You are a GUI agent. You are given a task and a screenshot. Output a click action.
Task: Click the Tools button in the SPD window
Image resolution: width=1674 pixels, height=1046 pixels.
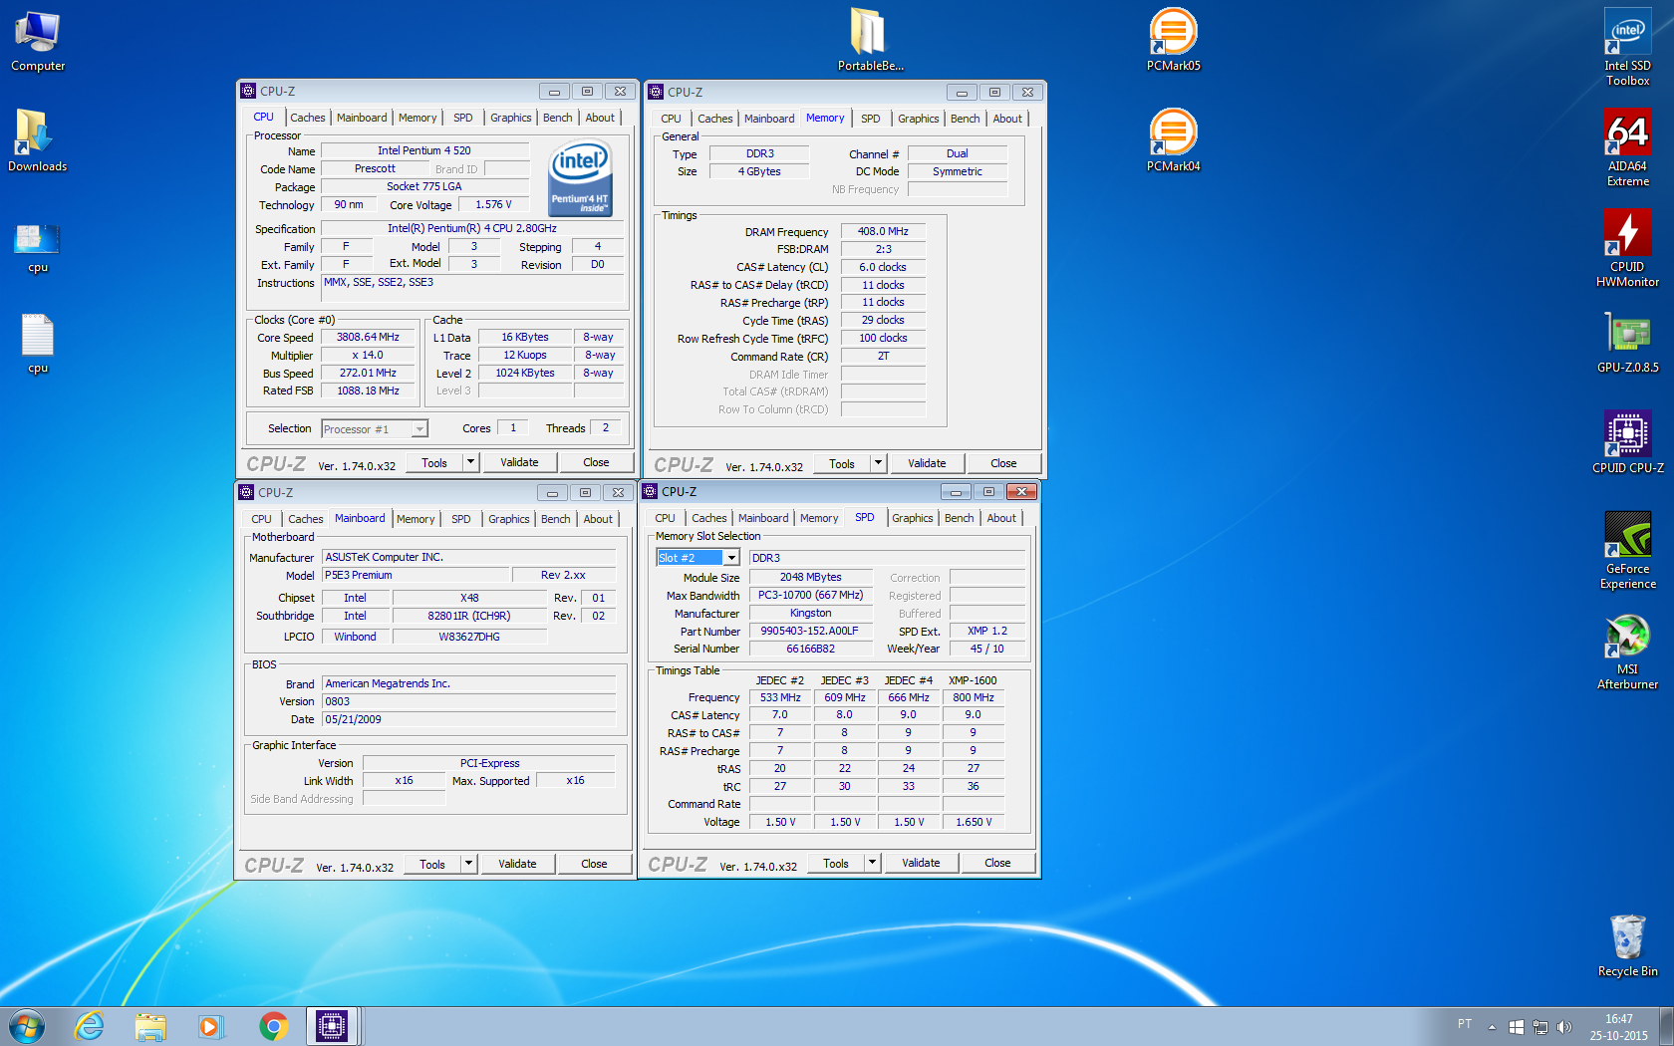[836, 863]
